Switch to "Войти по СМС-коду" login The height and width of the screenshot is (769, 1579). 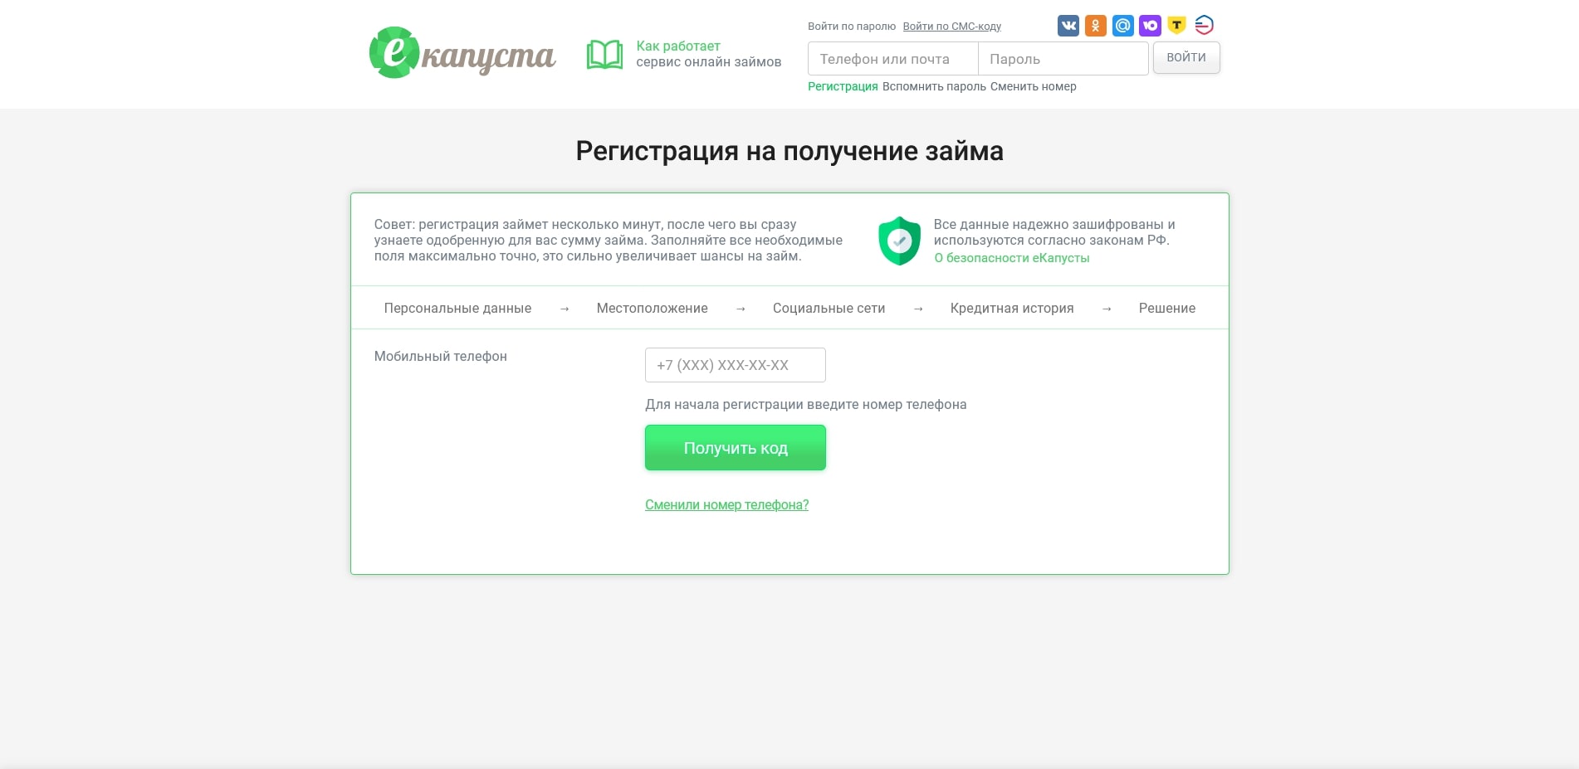coord(951,27)
